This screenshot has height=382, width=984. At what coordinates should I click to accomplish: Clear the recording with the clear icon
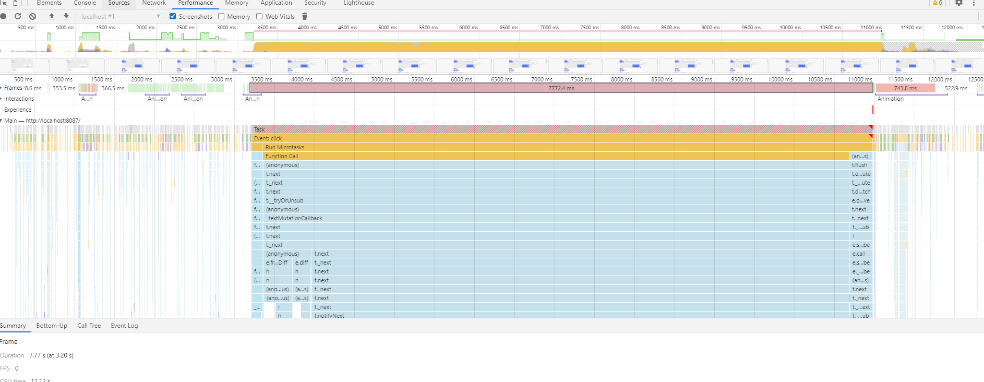(x=32, y=16)
